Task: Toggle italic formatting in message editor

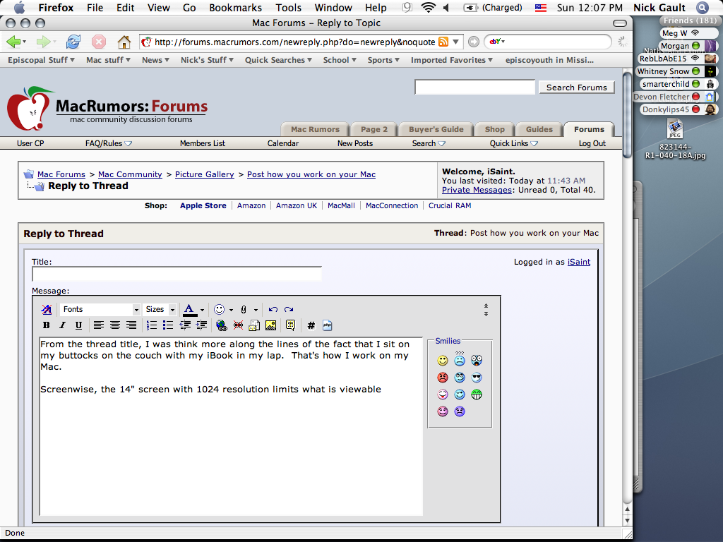Action: coord(62,325)
